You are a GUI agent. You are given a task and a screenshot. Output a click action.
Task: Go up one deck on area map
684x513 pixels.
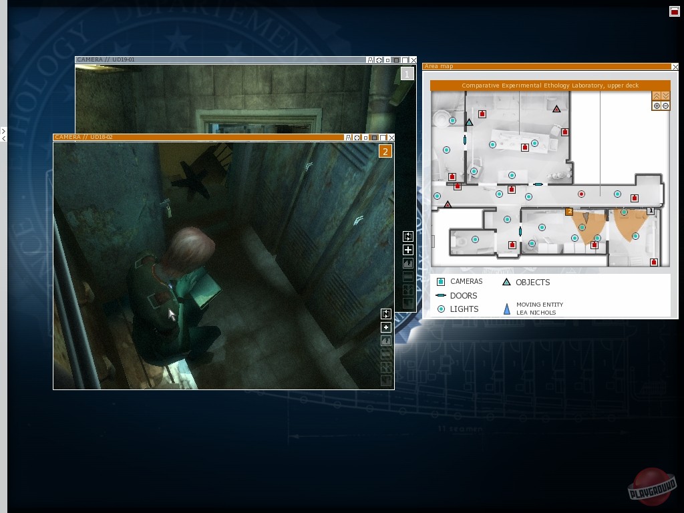(x=657, y=96)
